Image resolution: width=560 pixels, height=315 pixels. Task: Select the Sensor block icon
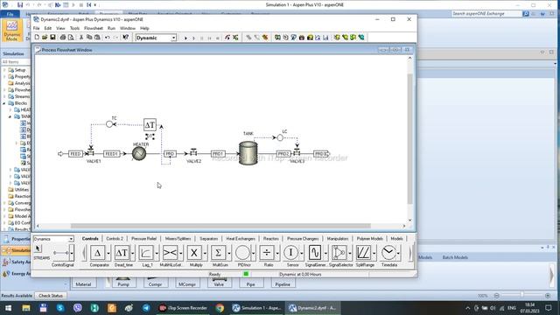coord(290,253)
